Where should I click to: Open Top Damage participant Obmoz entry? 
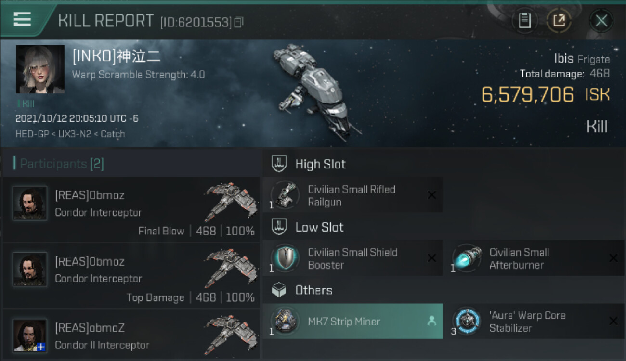pyautogui.click(x=131, y=276)
